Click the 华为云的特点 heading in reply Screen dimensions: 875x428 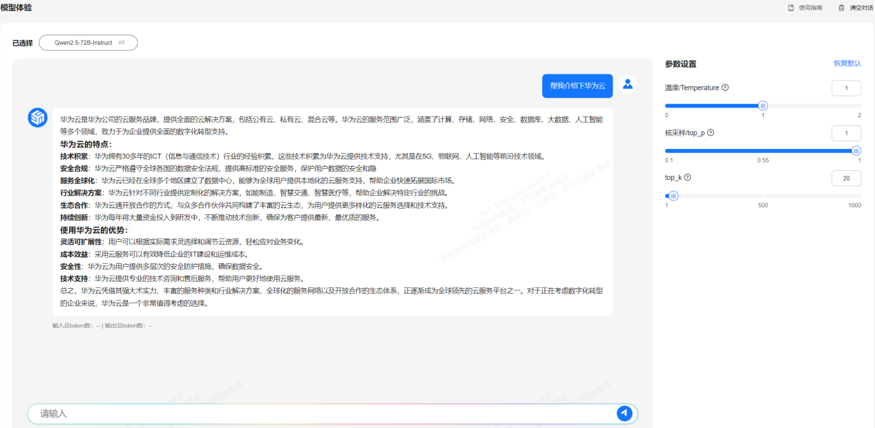click(x=86, y=144)
